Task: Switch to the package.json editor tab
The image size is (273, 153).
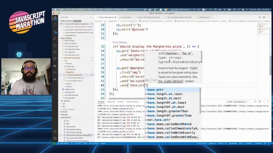Action: 204,17
